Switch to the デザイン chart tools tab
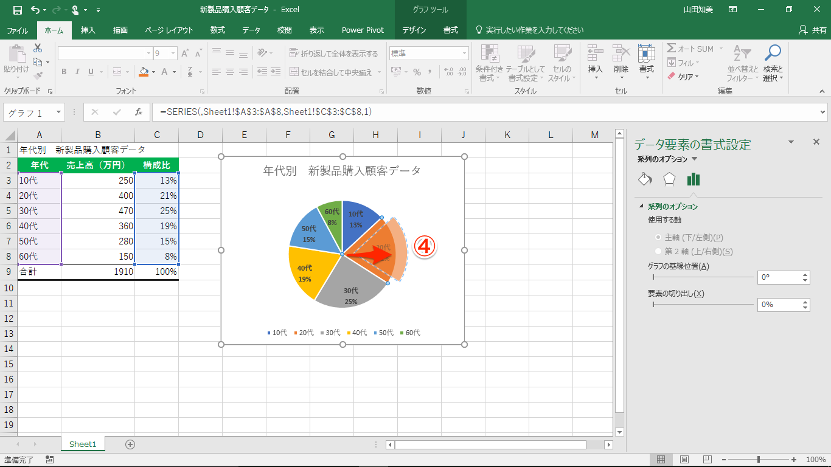The width and height of the screenshot is (831, 467). tap(414, 30)
